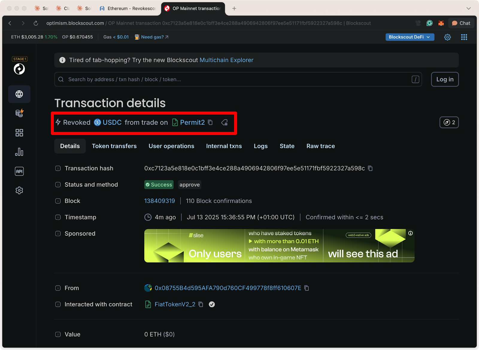Copy the transaction hash
Screen dimensions: 479x350
pyautogui.click(x=370, y=168)
